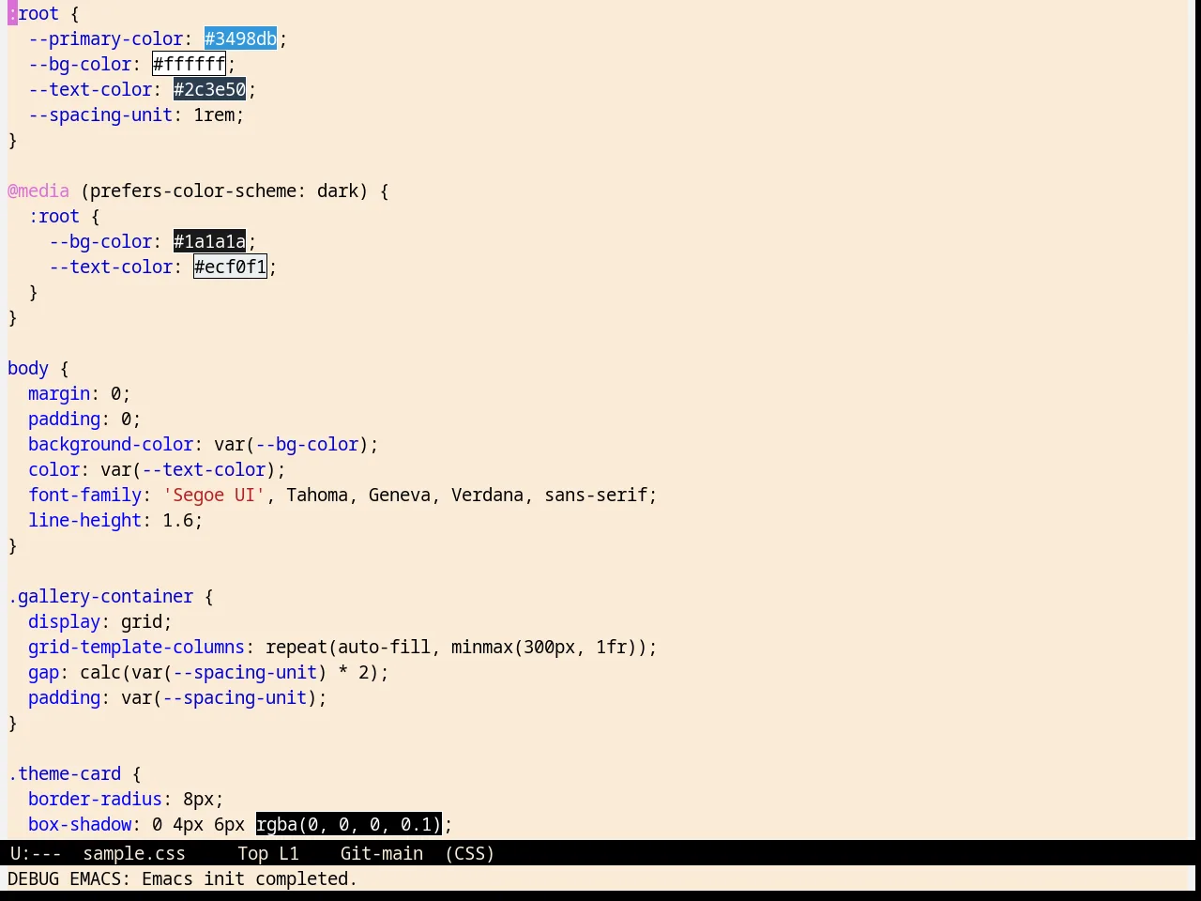Click prefers-color-scheme: dark text
Viewport: 1201px width, 901px height.
click(x=224, y=191)
